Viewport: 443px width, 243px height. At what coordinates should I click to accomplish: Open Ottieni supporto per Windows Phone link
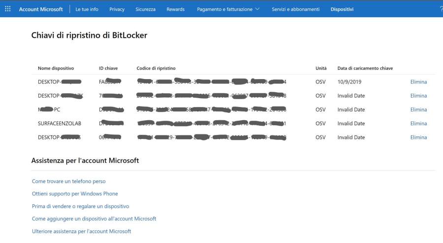pos(75,194)
